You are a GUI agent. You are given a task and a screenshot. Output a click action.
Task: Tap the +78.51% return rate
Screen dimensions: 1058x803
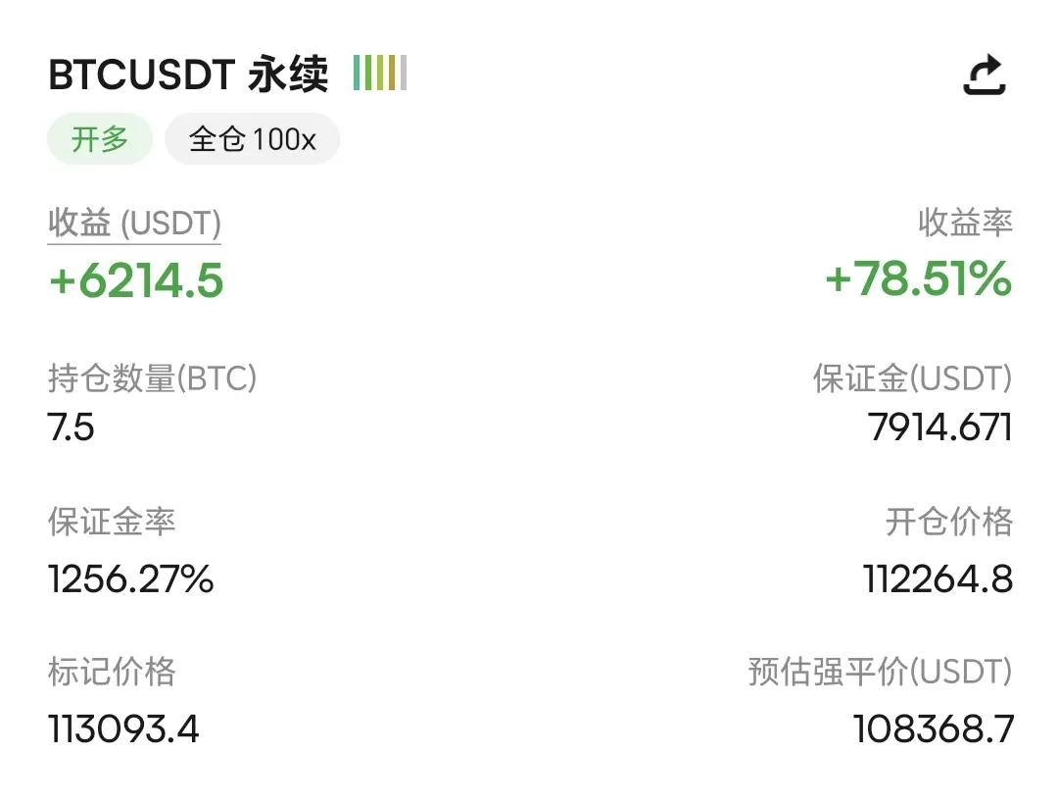(918, 278)
